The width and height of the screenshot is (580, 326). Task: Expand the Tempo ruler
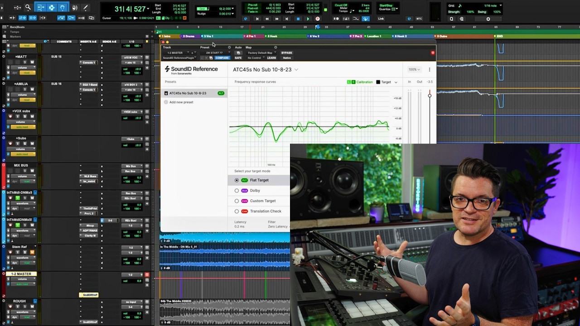[5, 32]
